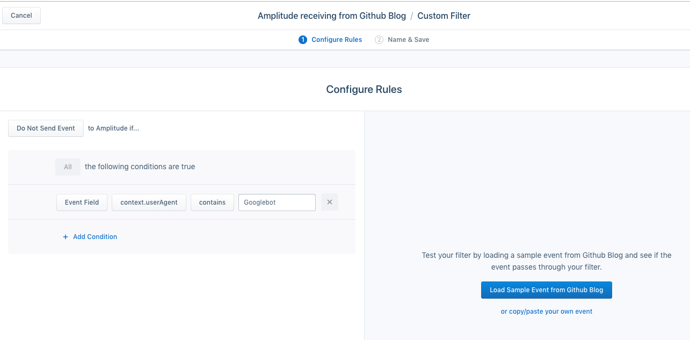Remove the context.userAgent condition with the × icon
690x340 pixels.
pos(329,202)
